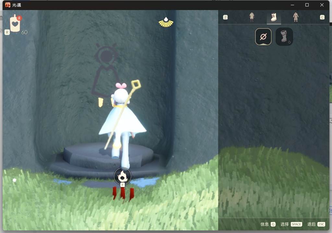This screenshot has height=233, width=332.
Task: Click the 60 candle count text
Action: 24,32
